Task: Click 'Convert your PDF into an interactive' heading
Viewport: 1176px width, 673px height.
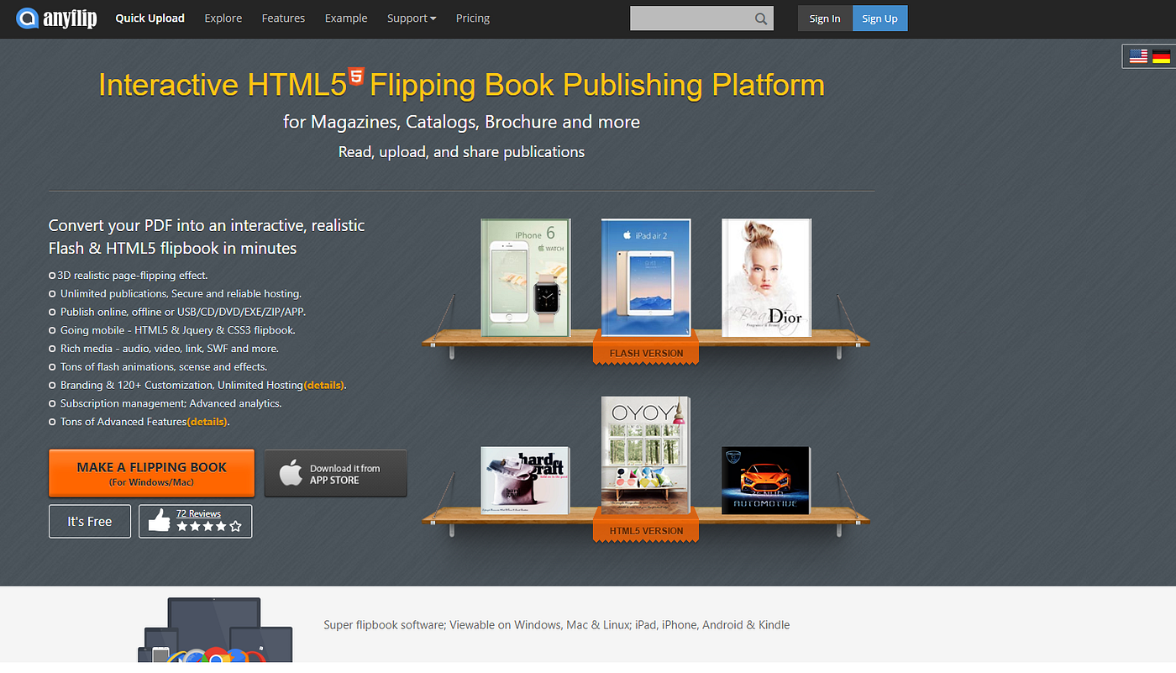Action: click(207, 237)
